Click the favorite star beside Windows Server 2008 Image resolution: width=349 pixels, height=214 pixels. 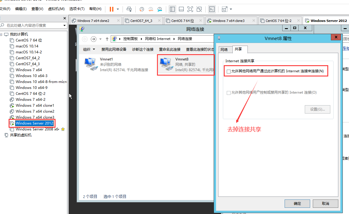[63, 129]
